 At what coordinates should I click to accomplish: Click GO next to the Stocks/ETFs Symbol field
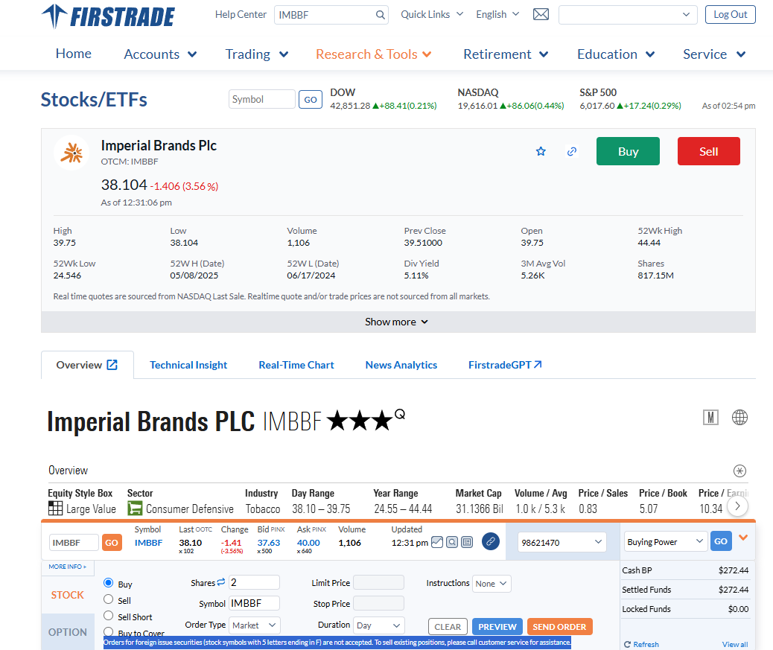310,100
